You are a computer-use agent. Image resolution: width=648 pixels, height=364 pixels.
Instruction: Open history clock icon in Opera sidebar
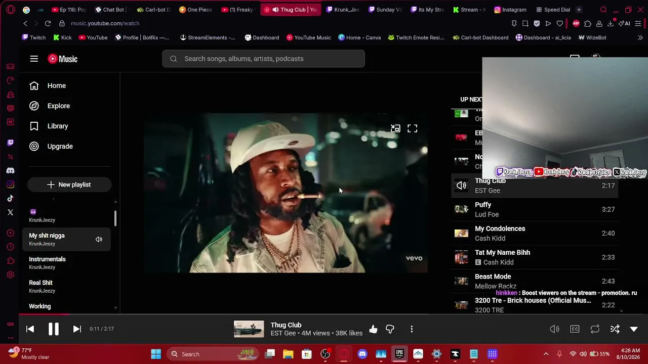pyautogui.click(x=10, y=247)
